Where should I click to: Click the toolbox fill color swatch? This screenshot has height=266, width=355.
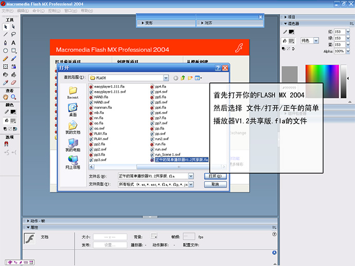[13, 121]
